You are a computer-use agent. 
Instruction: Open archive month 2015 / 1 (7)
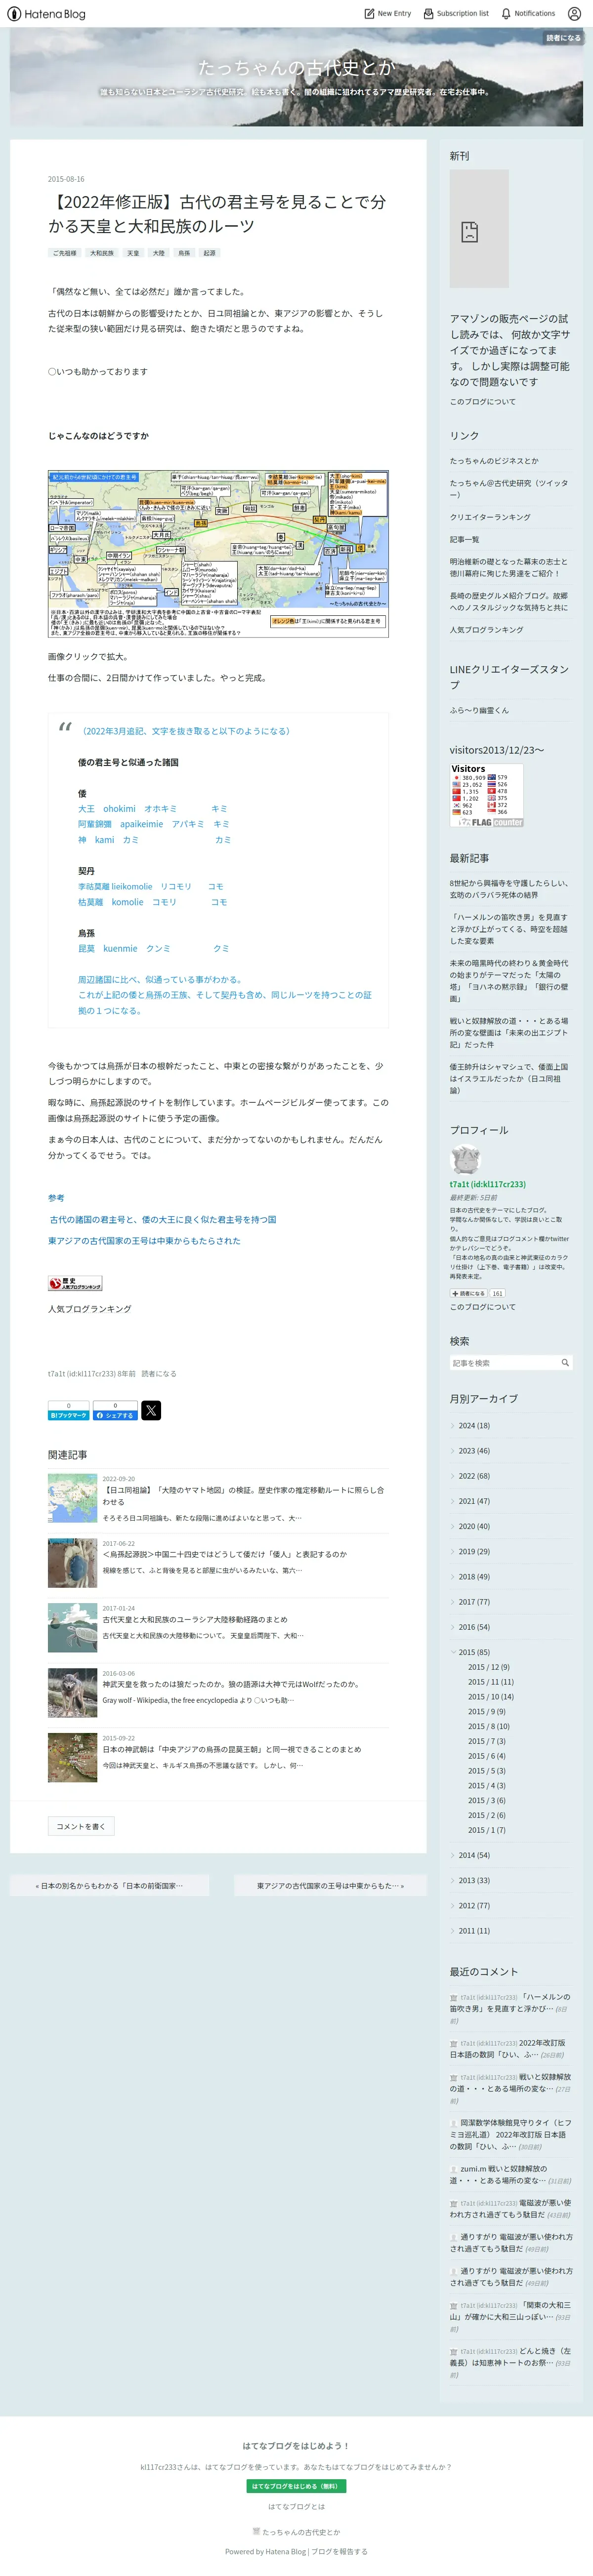(x=487, y=1830)
